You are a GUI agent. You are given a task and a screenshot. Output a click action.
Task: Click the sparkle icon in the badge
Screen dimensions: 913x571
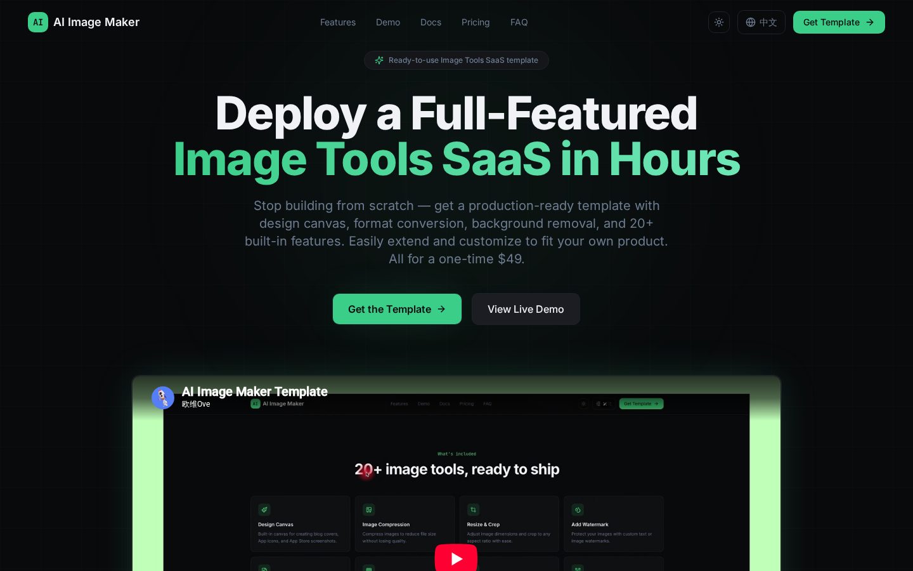(x=379, y=60)
